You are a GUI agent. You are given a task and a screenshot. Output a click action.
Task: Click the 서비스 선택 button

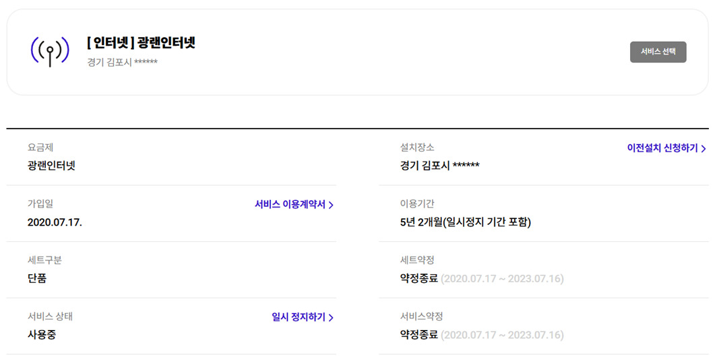tap(658, 52)
